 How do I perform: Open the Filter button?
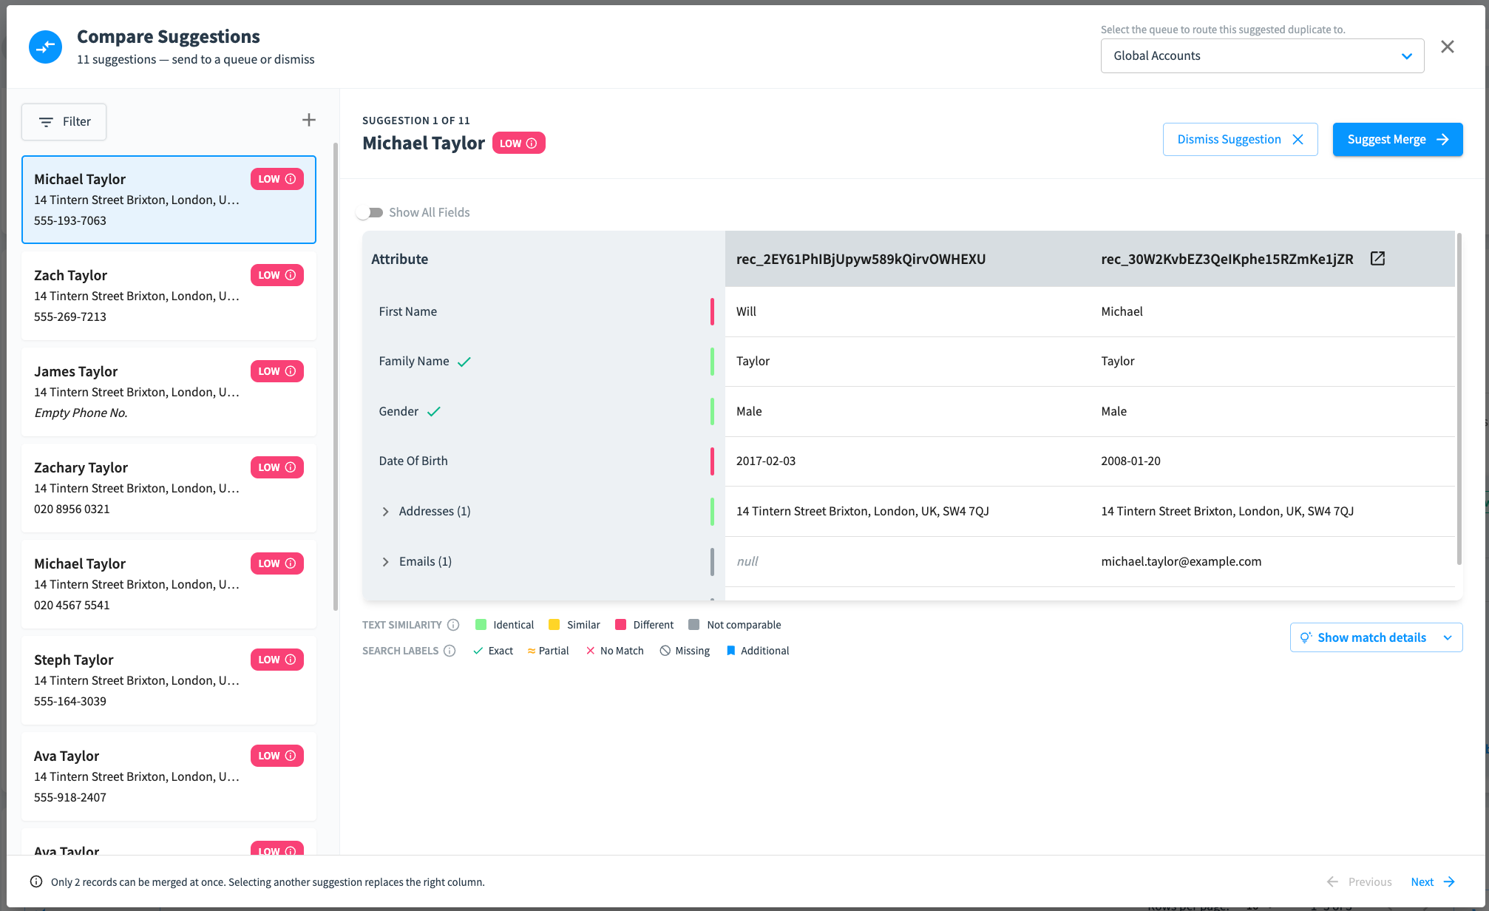coord(64,121)
